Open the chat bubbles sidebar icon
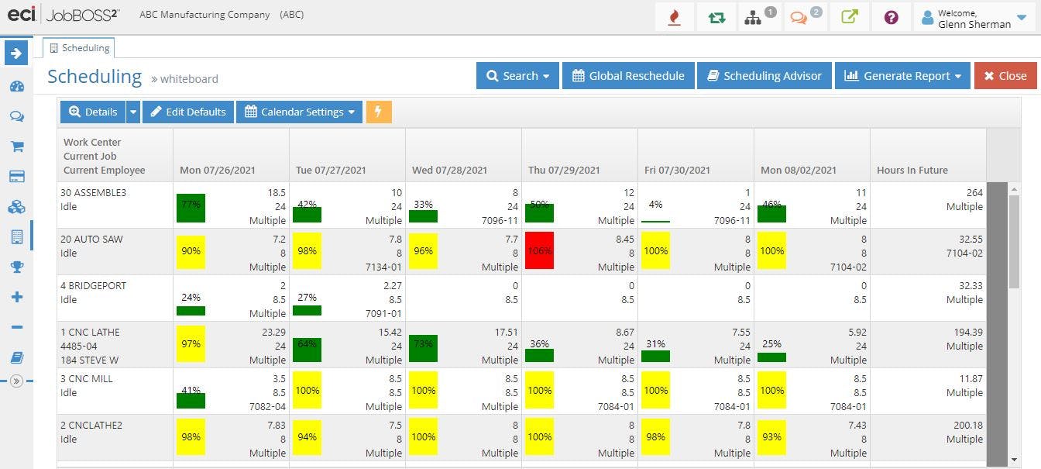The width and height of the screenshot is (1041, 469). click(16, 116)
